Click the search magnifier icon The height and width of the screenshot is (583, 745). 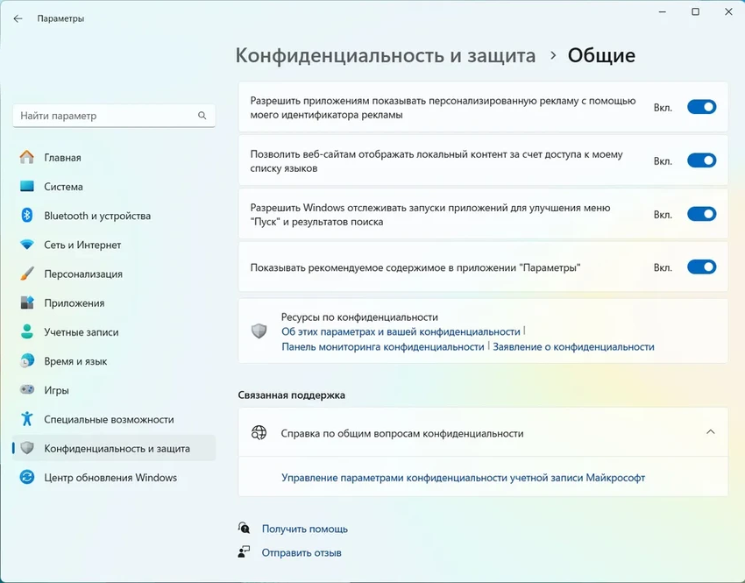click(202, 115)
